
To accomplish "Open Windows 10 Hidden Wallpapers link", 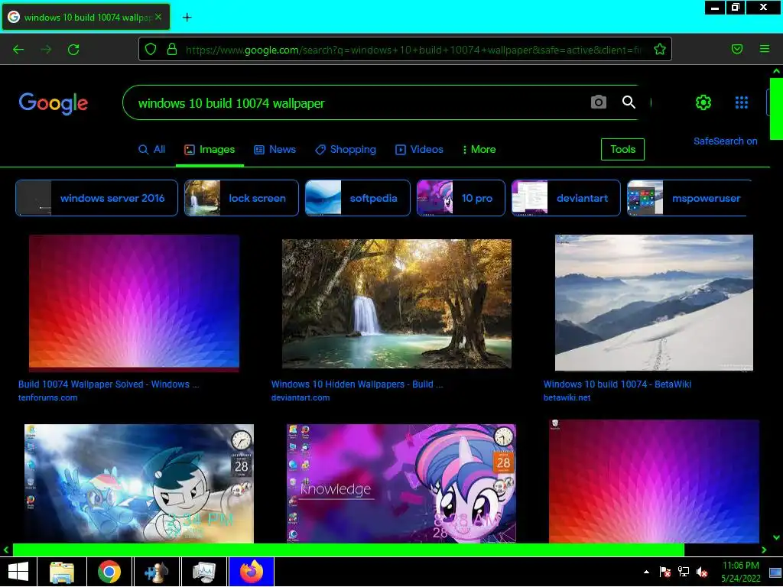I will click(x=357, y=384).
